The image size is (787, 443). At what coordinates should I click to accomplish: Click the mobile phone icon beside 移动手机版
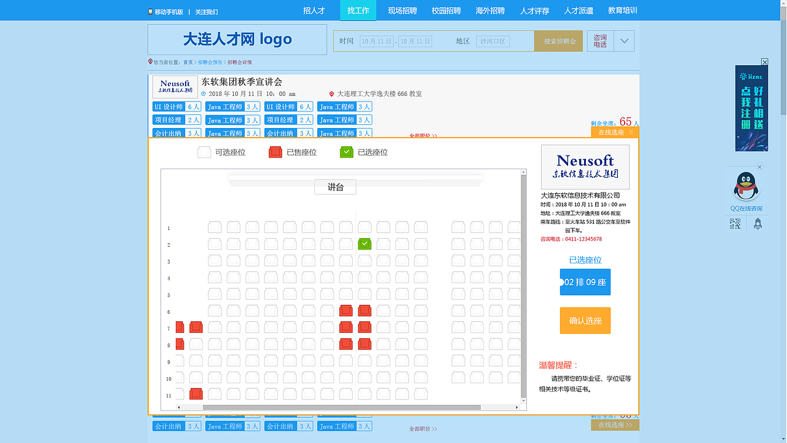tap(150, 12)
